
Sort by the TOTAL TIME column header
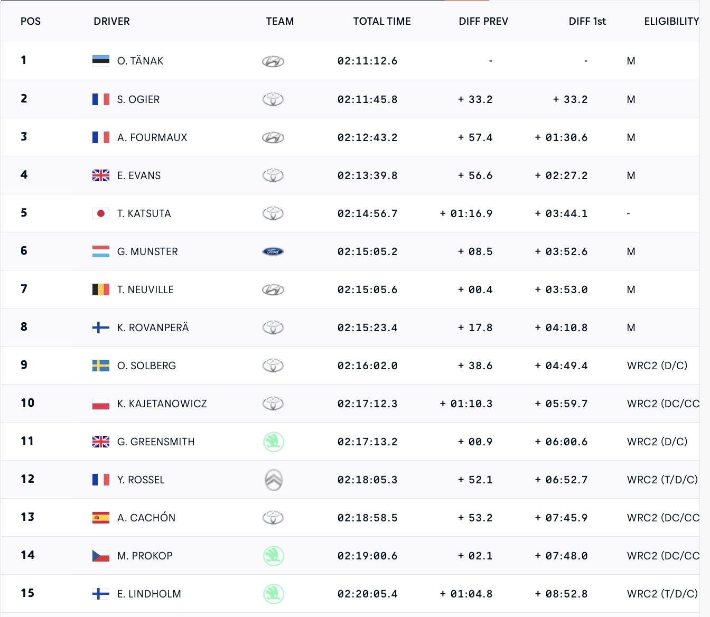382,22
